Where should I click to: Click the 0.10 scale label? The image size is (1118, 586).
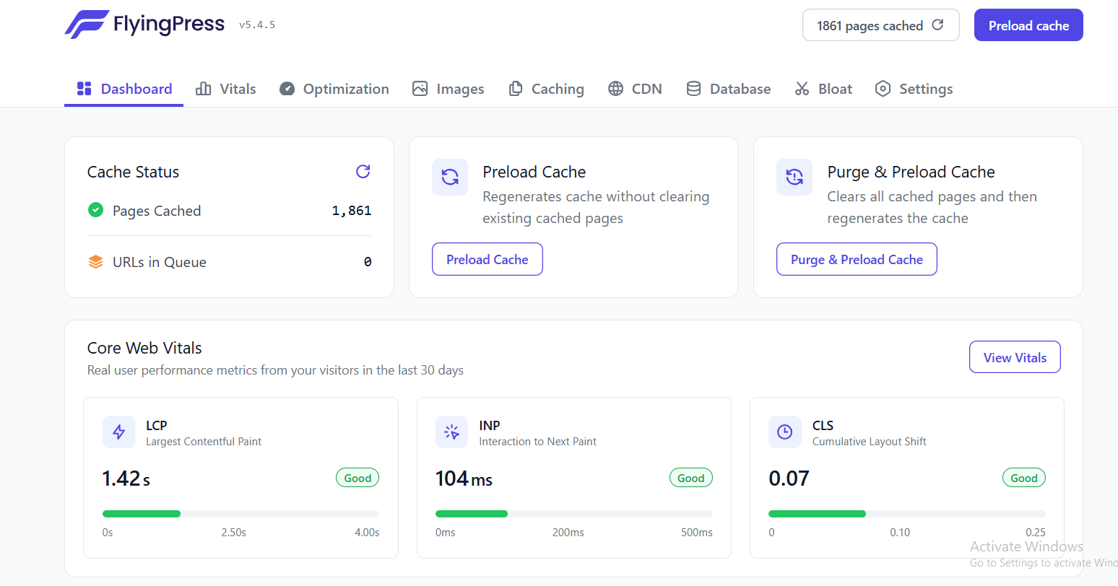900,533
